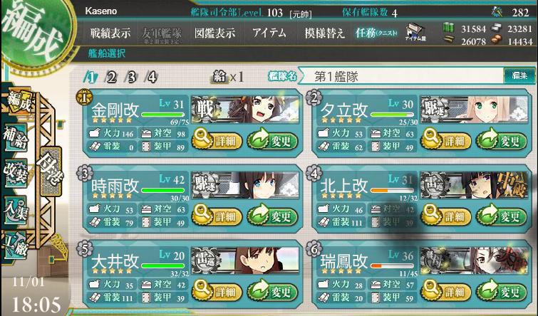Click the 編集 edit fleet name button

[519, 75]
